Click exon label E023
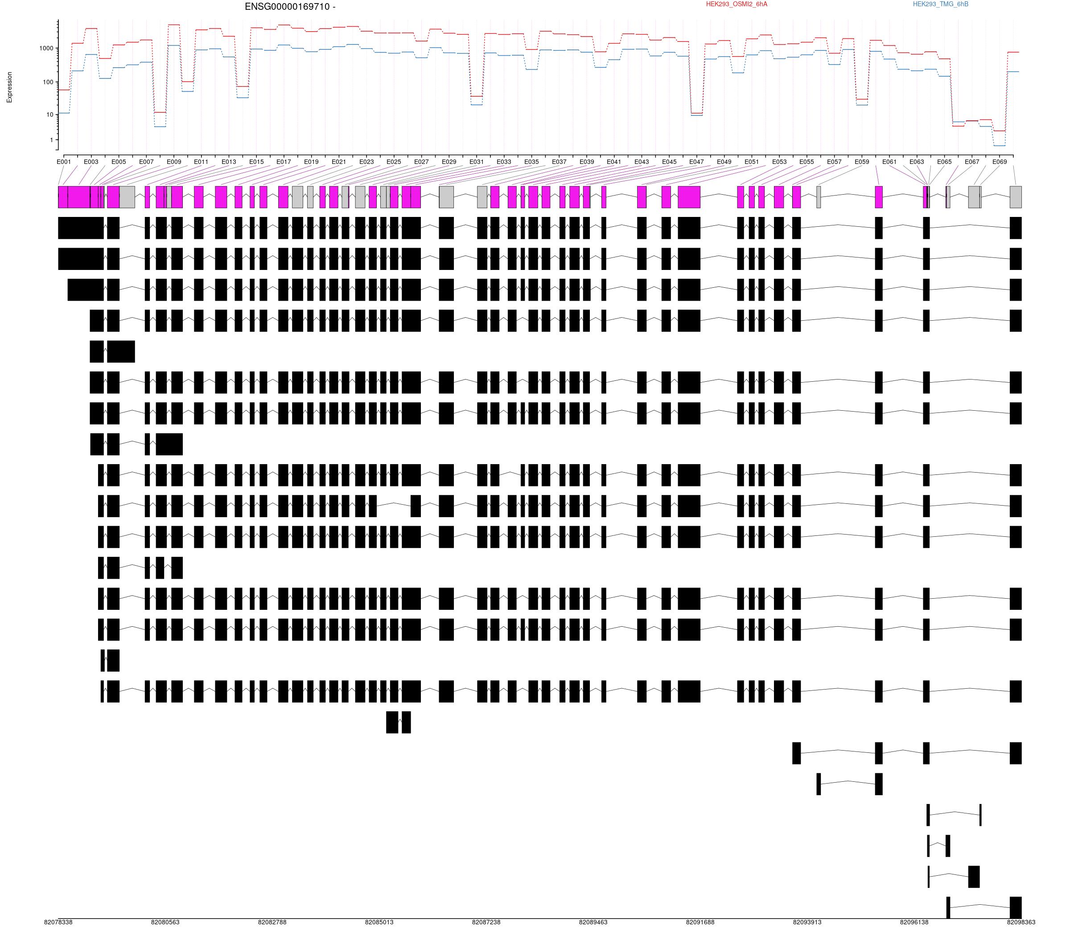1070x931 pixels. click(366, 162)
